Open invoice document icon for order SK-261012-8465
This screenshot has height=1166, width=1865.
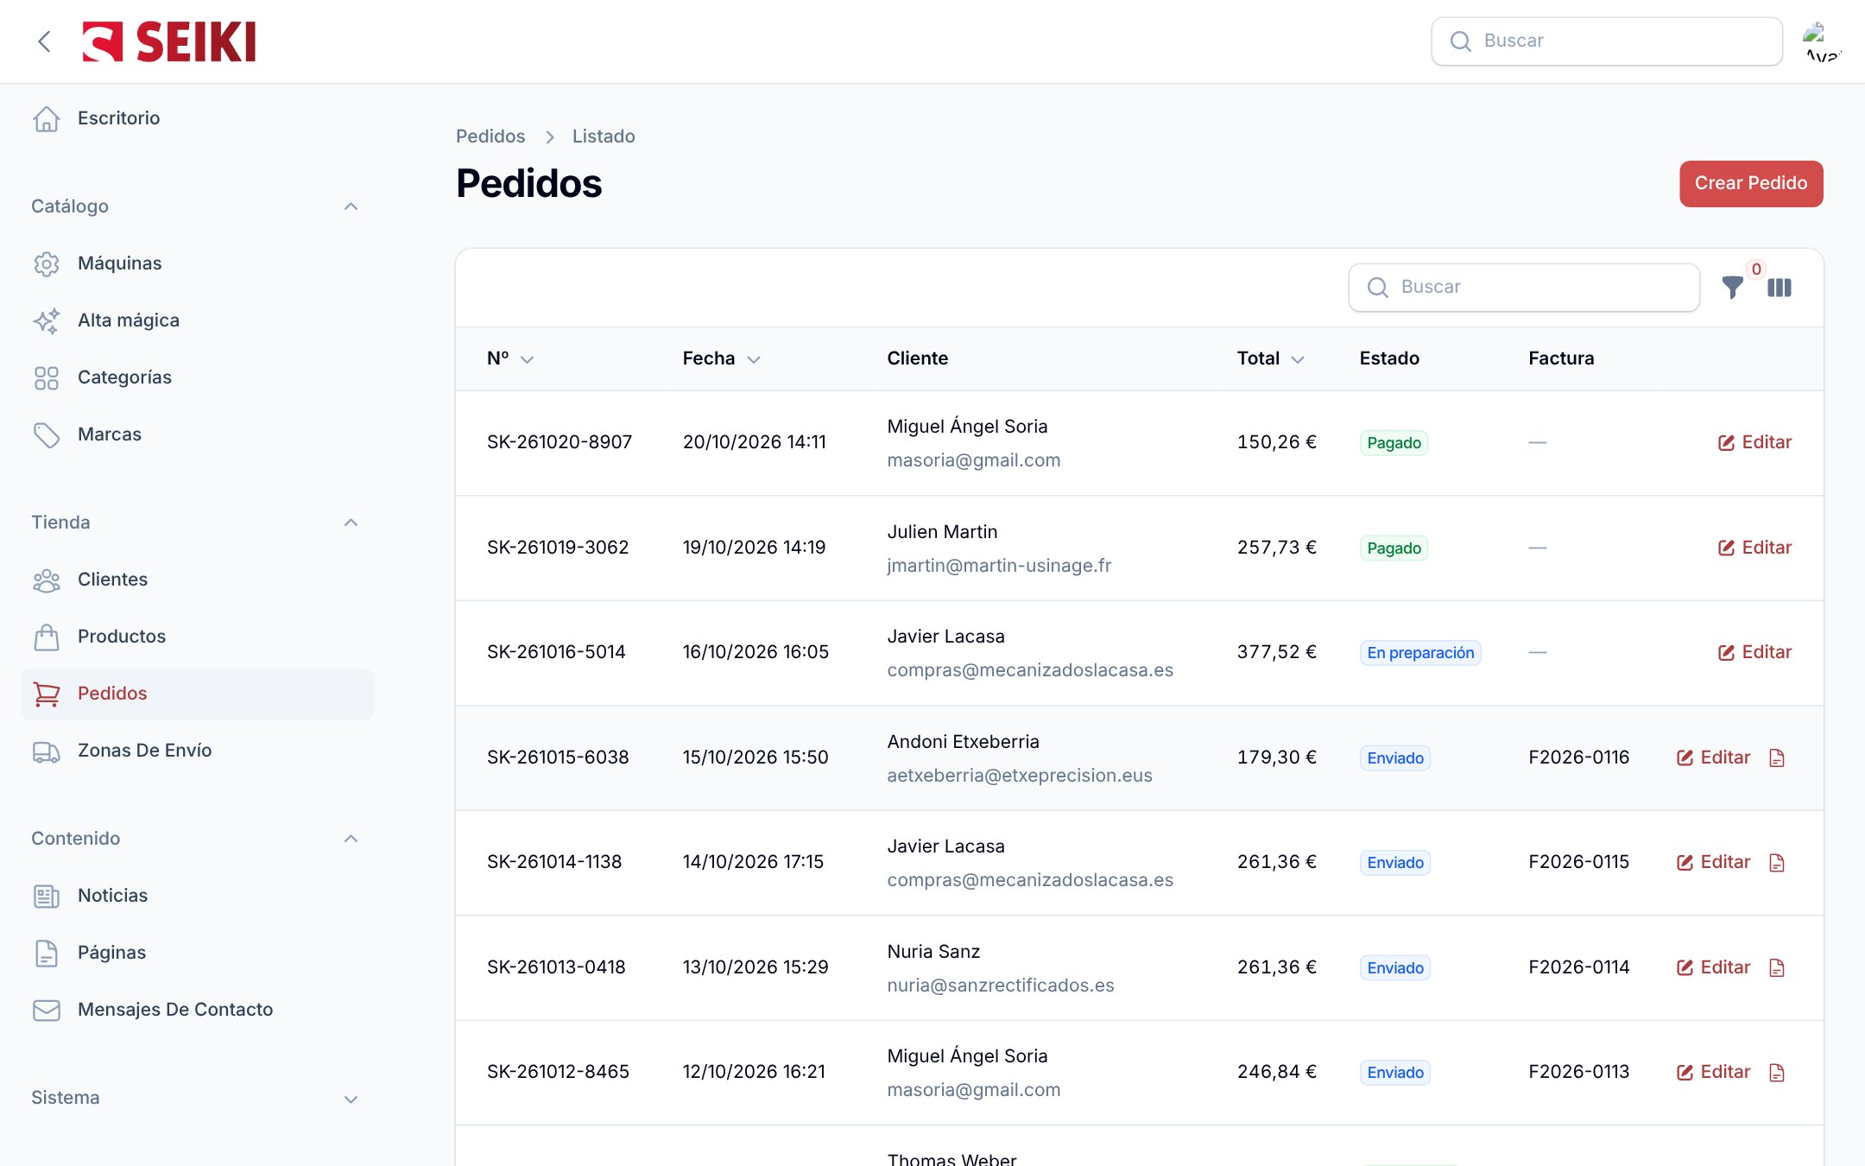pos(1776,1072)
